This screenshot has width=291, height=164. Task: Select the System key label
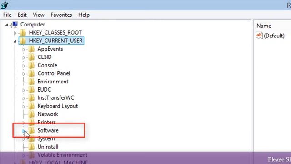click(x=46, y=138)
